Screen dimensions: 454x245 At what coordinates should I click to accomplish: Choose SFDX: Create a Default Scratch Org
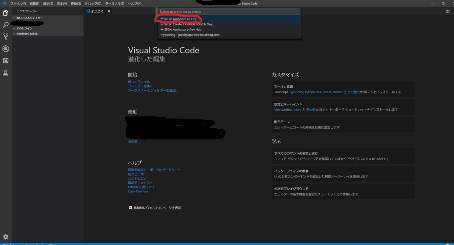(x=230, y=24)
